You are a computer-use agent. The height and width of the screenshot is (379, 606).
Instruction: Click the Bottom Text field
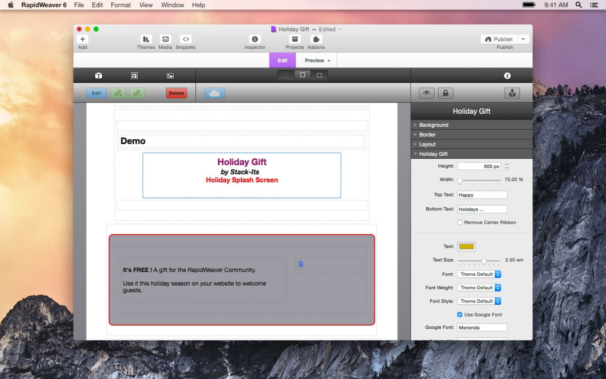pyautogui.click(x=482, y=209)
